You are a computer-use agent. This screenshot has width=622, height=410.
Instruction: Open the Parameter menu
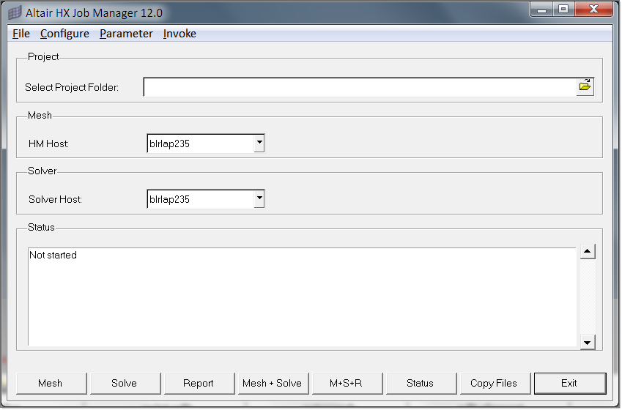tap(126, 34)
